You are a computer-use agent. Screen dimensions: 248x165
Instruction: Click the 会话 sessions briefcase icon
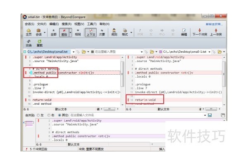pyautogui.click(x=38, y=32)
